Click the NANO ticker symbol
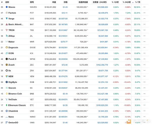The image size is (152, 125). click(33, 117)
